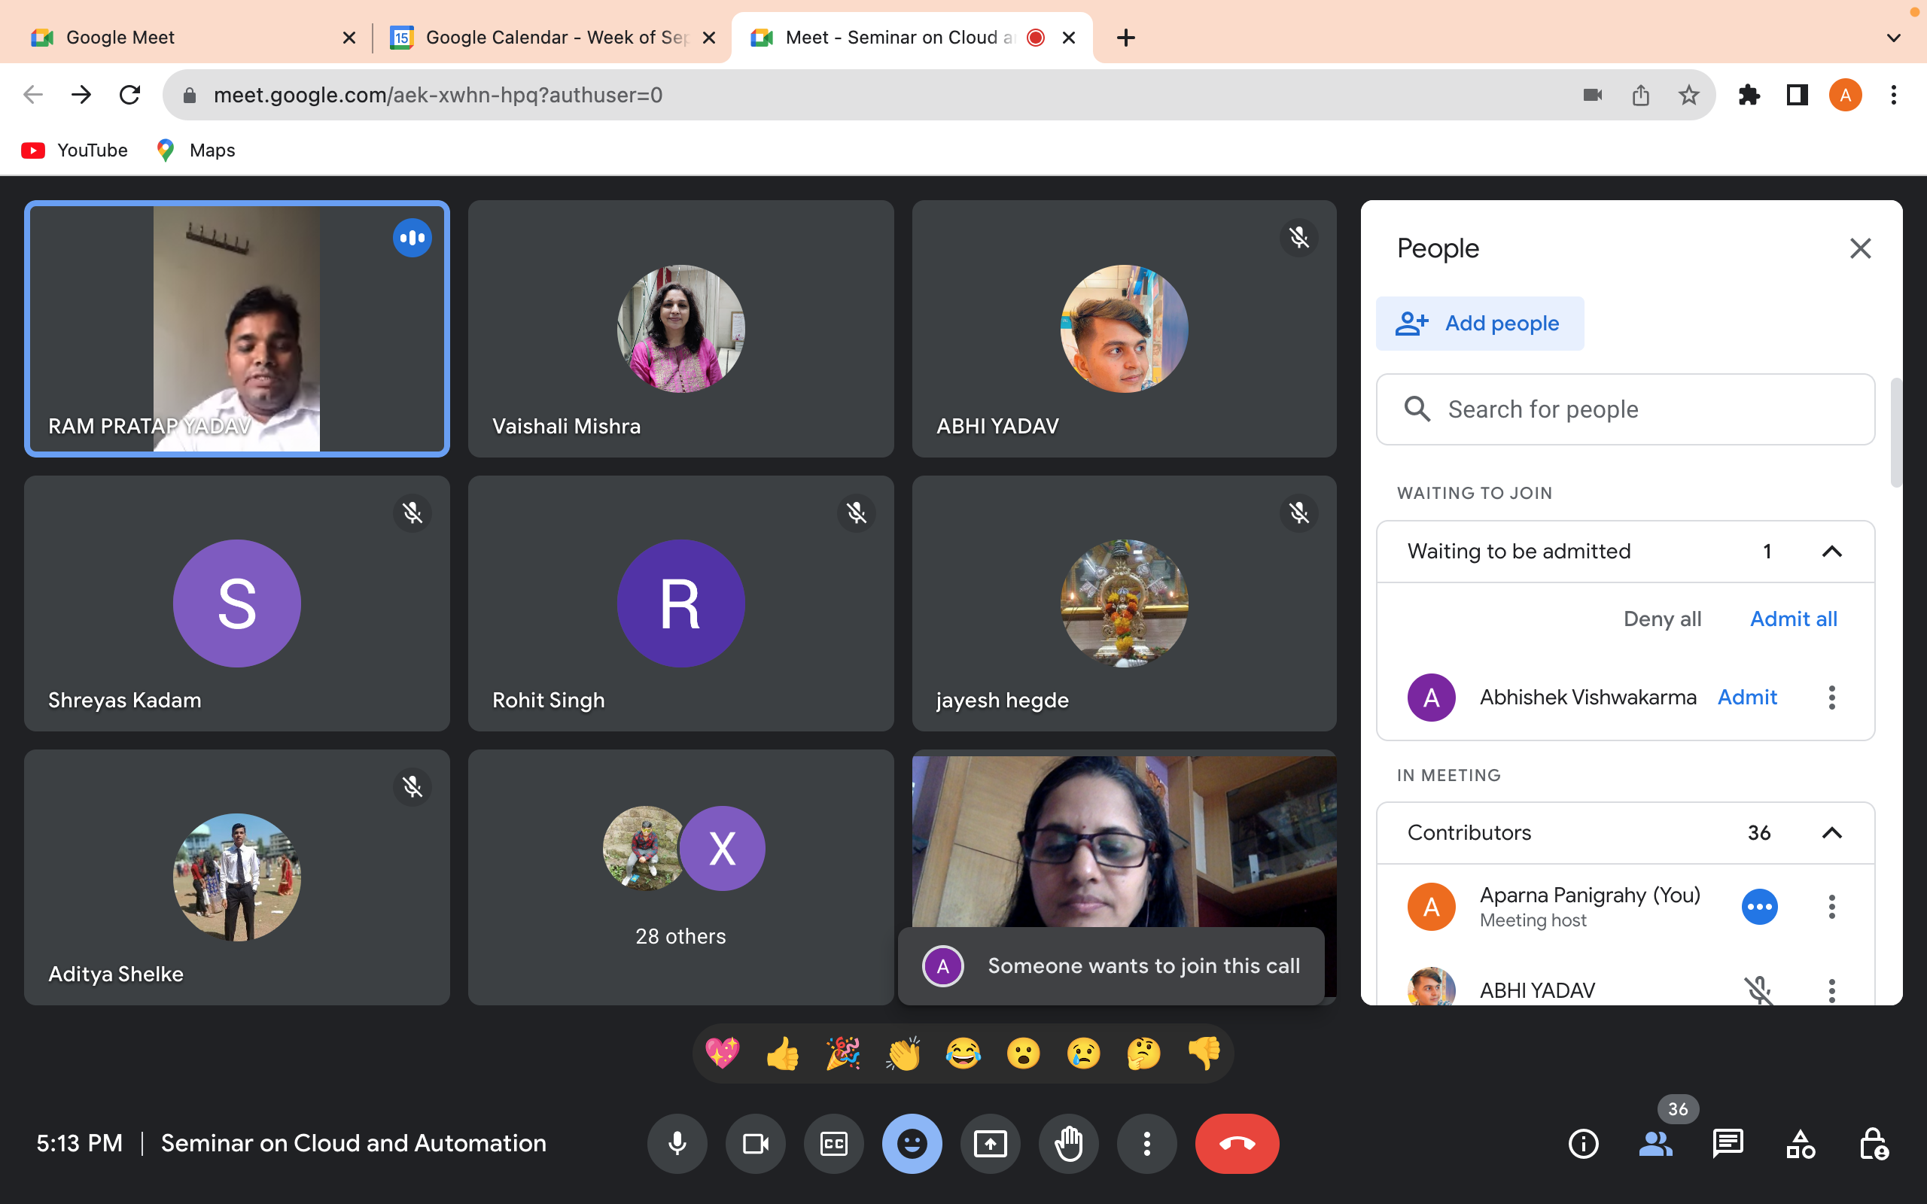Open the Activities icon

tap(1800, 1144)
